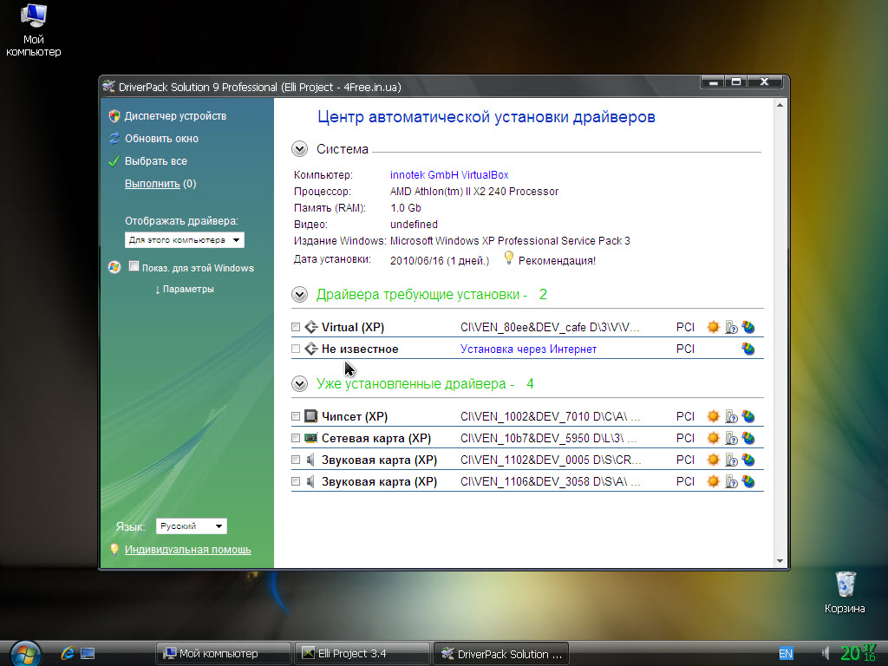The image size is (888, 666).
Task: Click the scrollbar down arrow
Action: 780,561
